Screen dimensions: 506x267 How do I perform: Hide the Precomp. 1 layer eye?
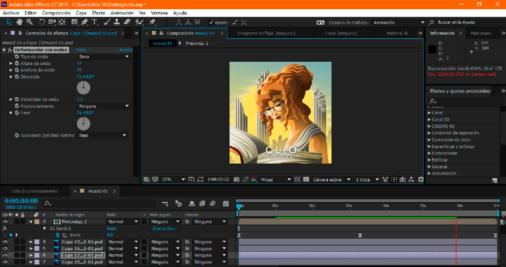point(5,222)
